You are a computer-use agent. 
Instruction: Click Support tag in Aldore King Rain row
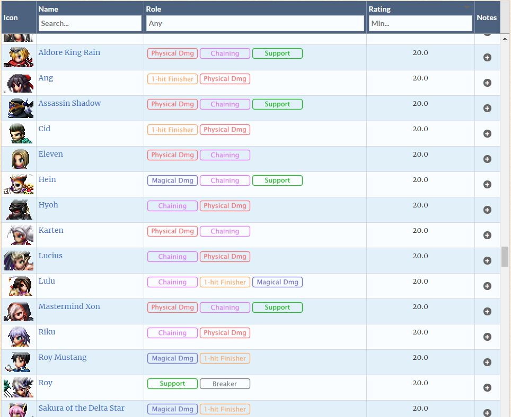click(277, 53)
